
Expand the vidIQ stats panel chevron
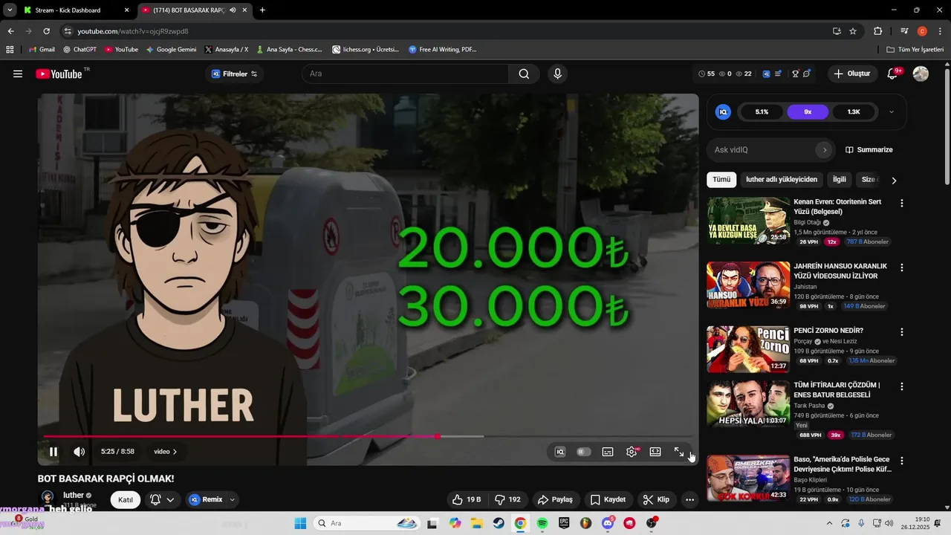point(892,112)
